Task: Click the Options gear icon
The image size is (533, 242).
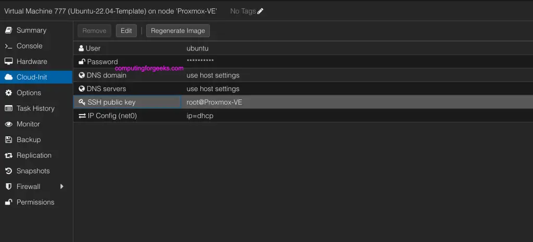Action: (x=8, y=93)
